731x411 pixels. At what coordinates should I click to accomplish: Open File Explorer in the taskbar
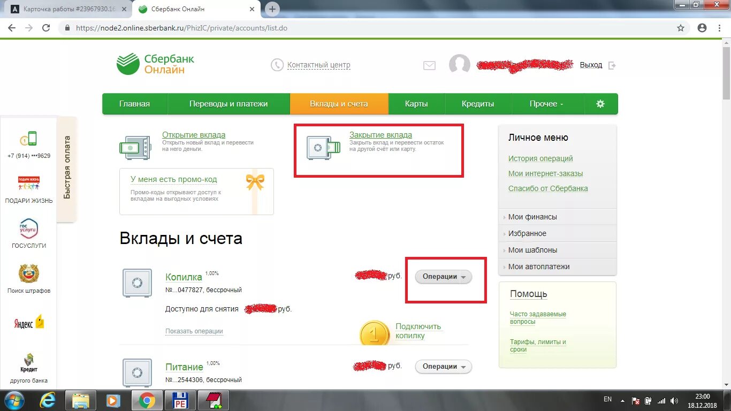tap(81, 400)
